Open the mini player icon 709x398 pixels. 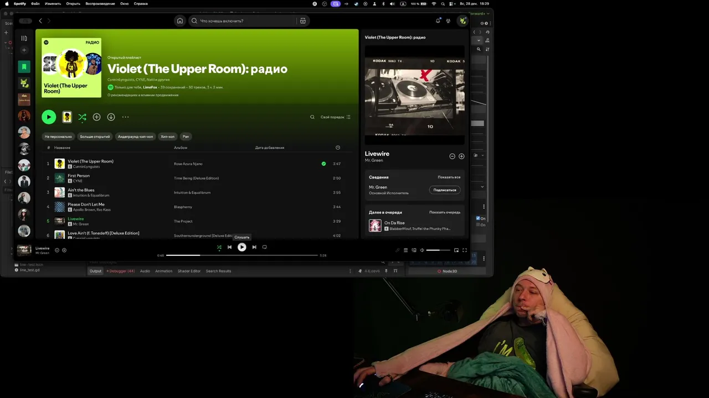(x=456, y=250)
